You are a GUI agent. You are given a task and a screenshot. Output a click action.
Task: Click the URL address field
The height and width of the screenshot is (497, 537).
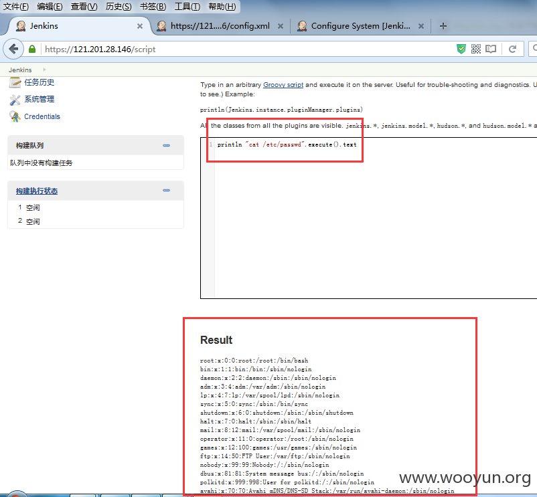[x=246, y=49]
